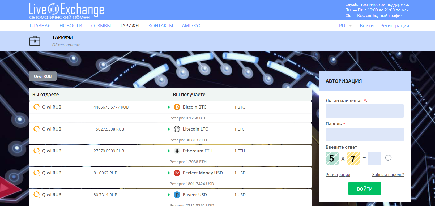Focus the Логин или e-mail field
This screenshot has height=206, width=435.
[365, 111]
